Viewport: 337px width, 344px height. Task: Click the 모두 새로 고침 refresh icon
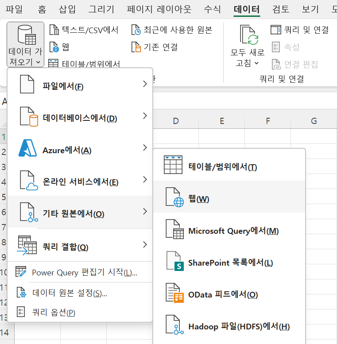249,35
